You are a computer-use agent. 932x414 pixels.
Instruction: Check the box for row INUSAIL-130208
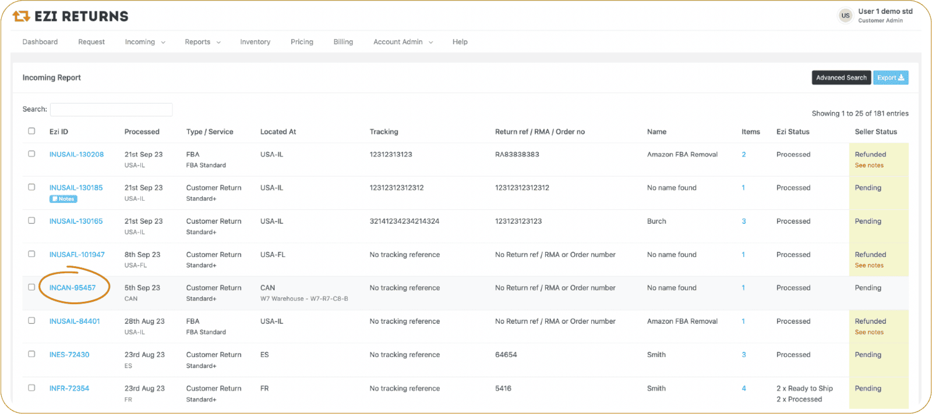coord(31,154)
